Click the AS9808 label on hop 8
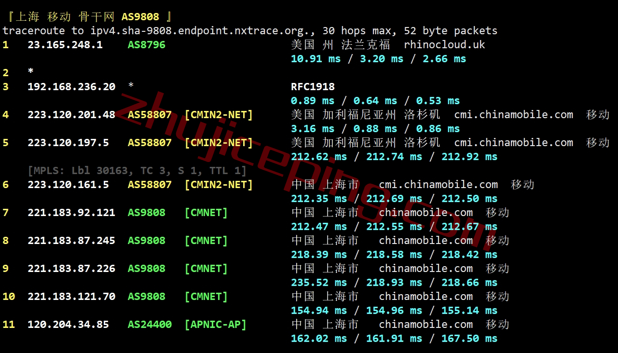Screen dimensions: 618x353 click(x=147, y=241)
